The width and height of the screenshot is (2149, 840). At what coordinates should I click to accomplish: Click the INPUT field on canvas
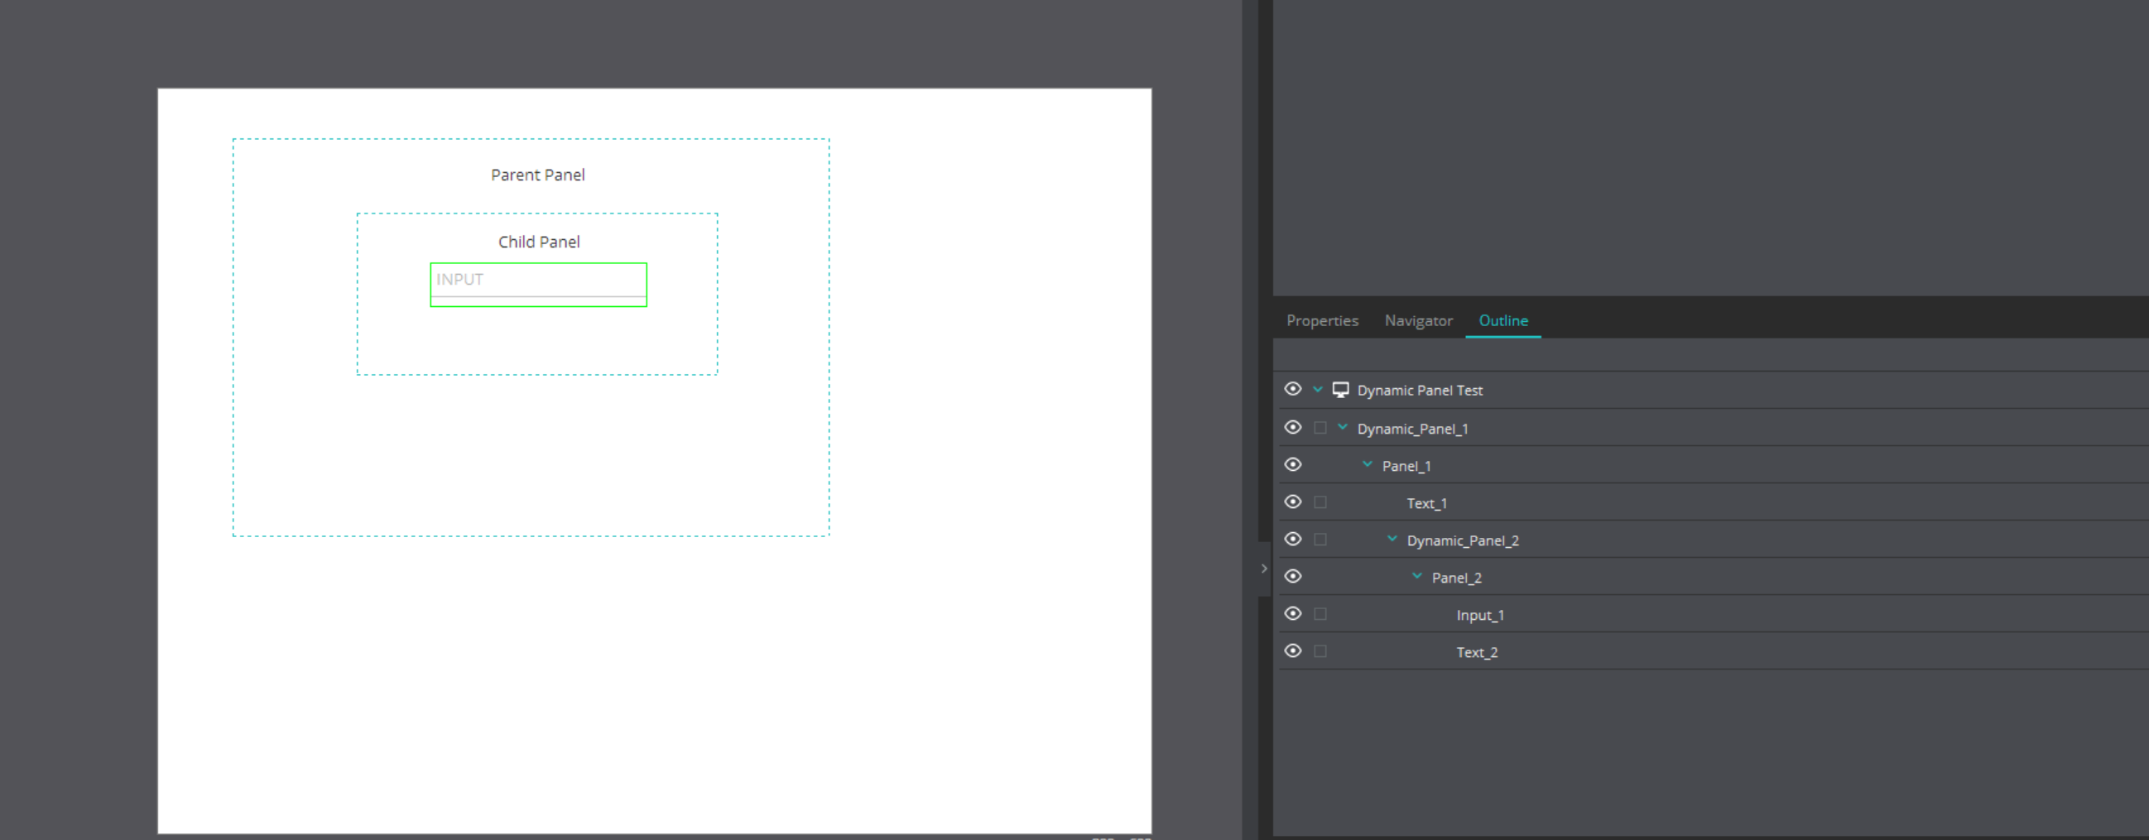point(538,281)
